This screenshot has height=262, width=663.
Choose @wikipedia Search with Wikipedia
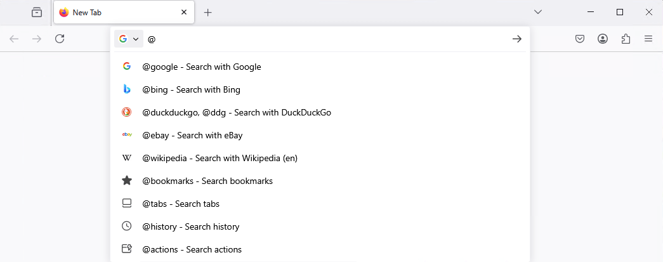[x=220, y=158]
